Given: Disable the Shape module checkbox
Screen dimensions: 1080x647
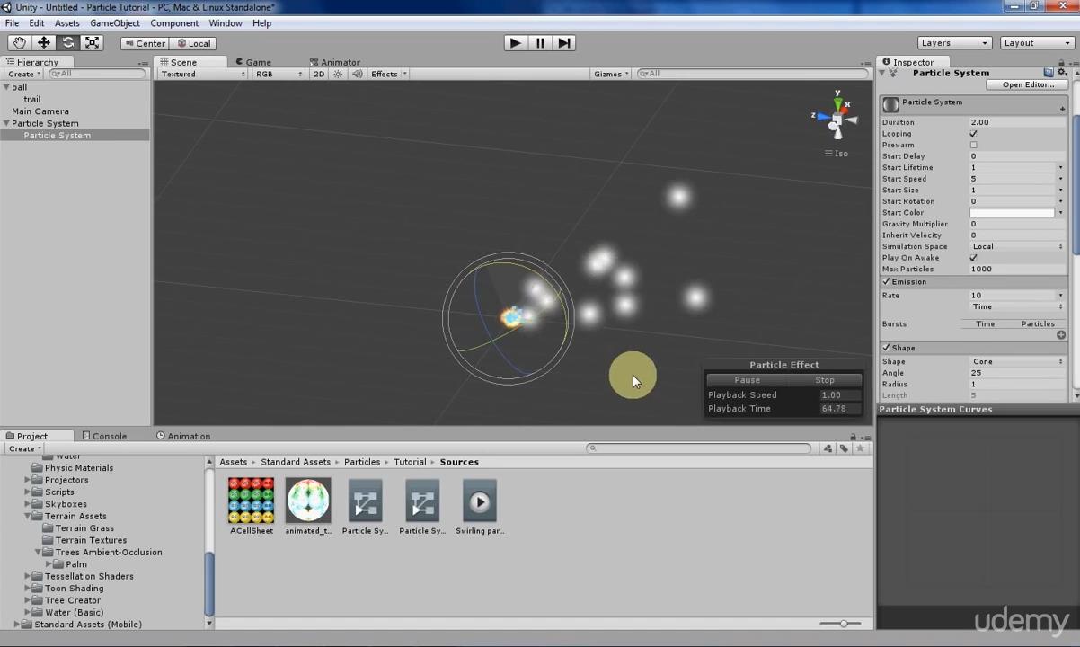Looking at the screenshot, I should [x=886, y=348].
